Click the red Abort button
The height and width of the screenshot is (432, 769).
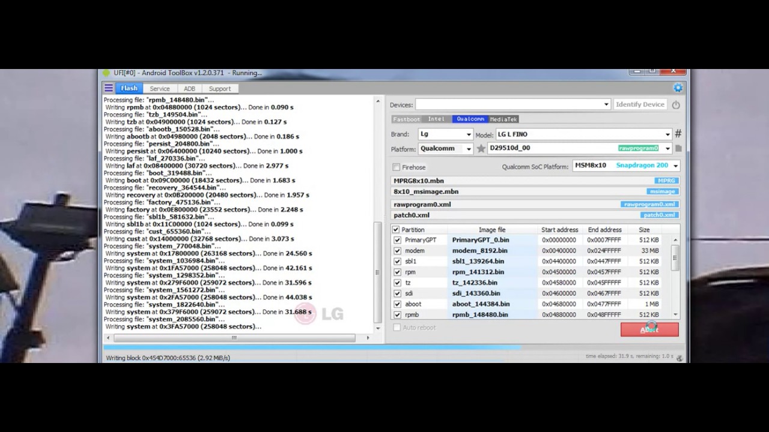click(649, 329)
